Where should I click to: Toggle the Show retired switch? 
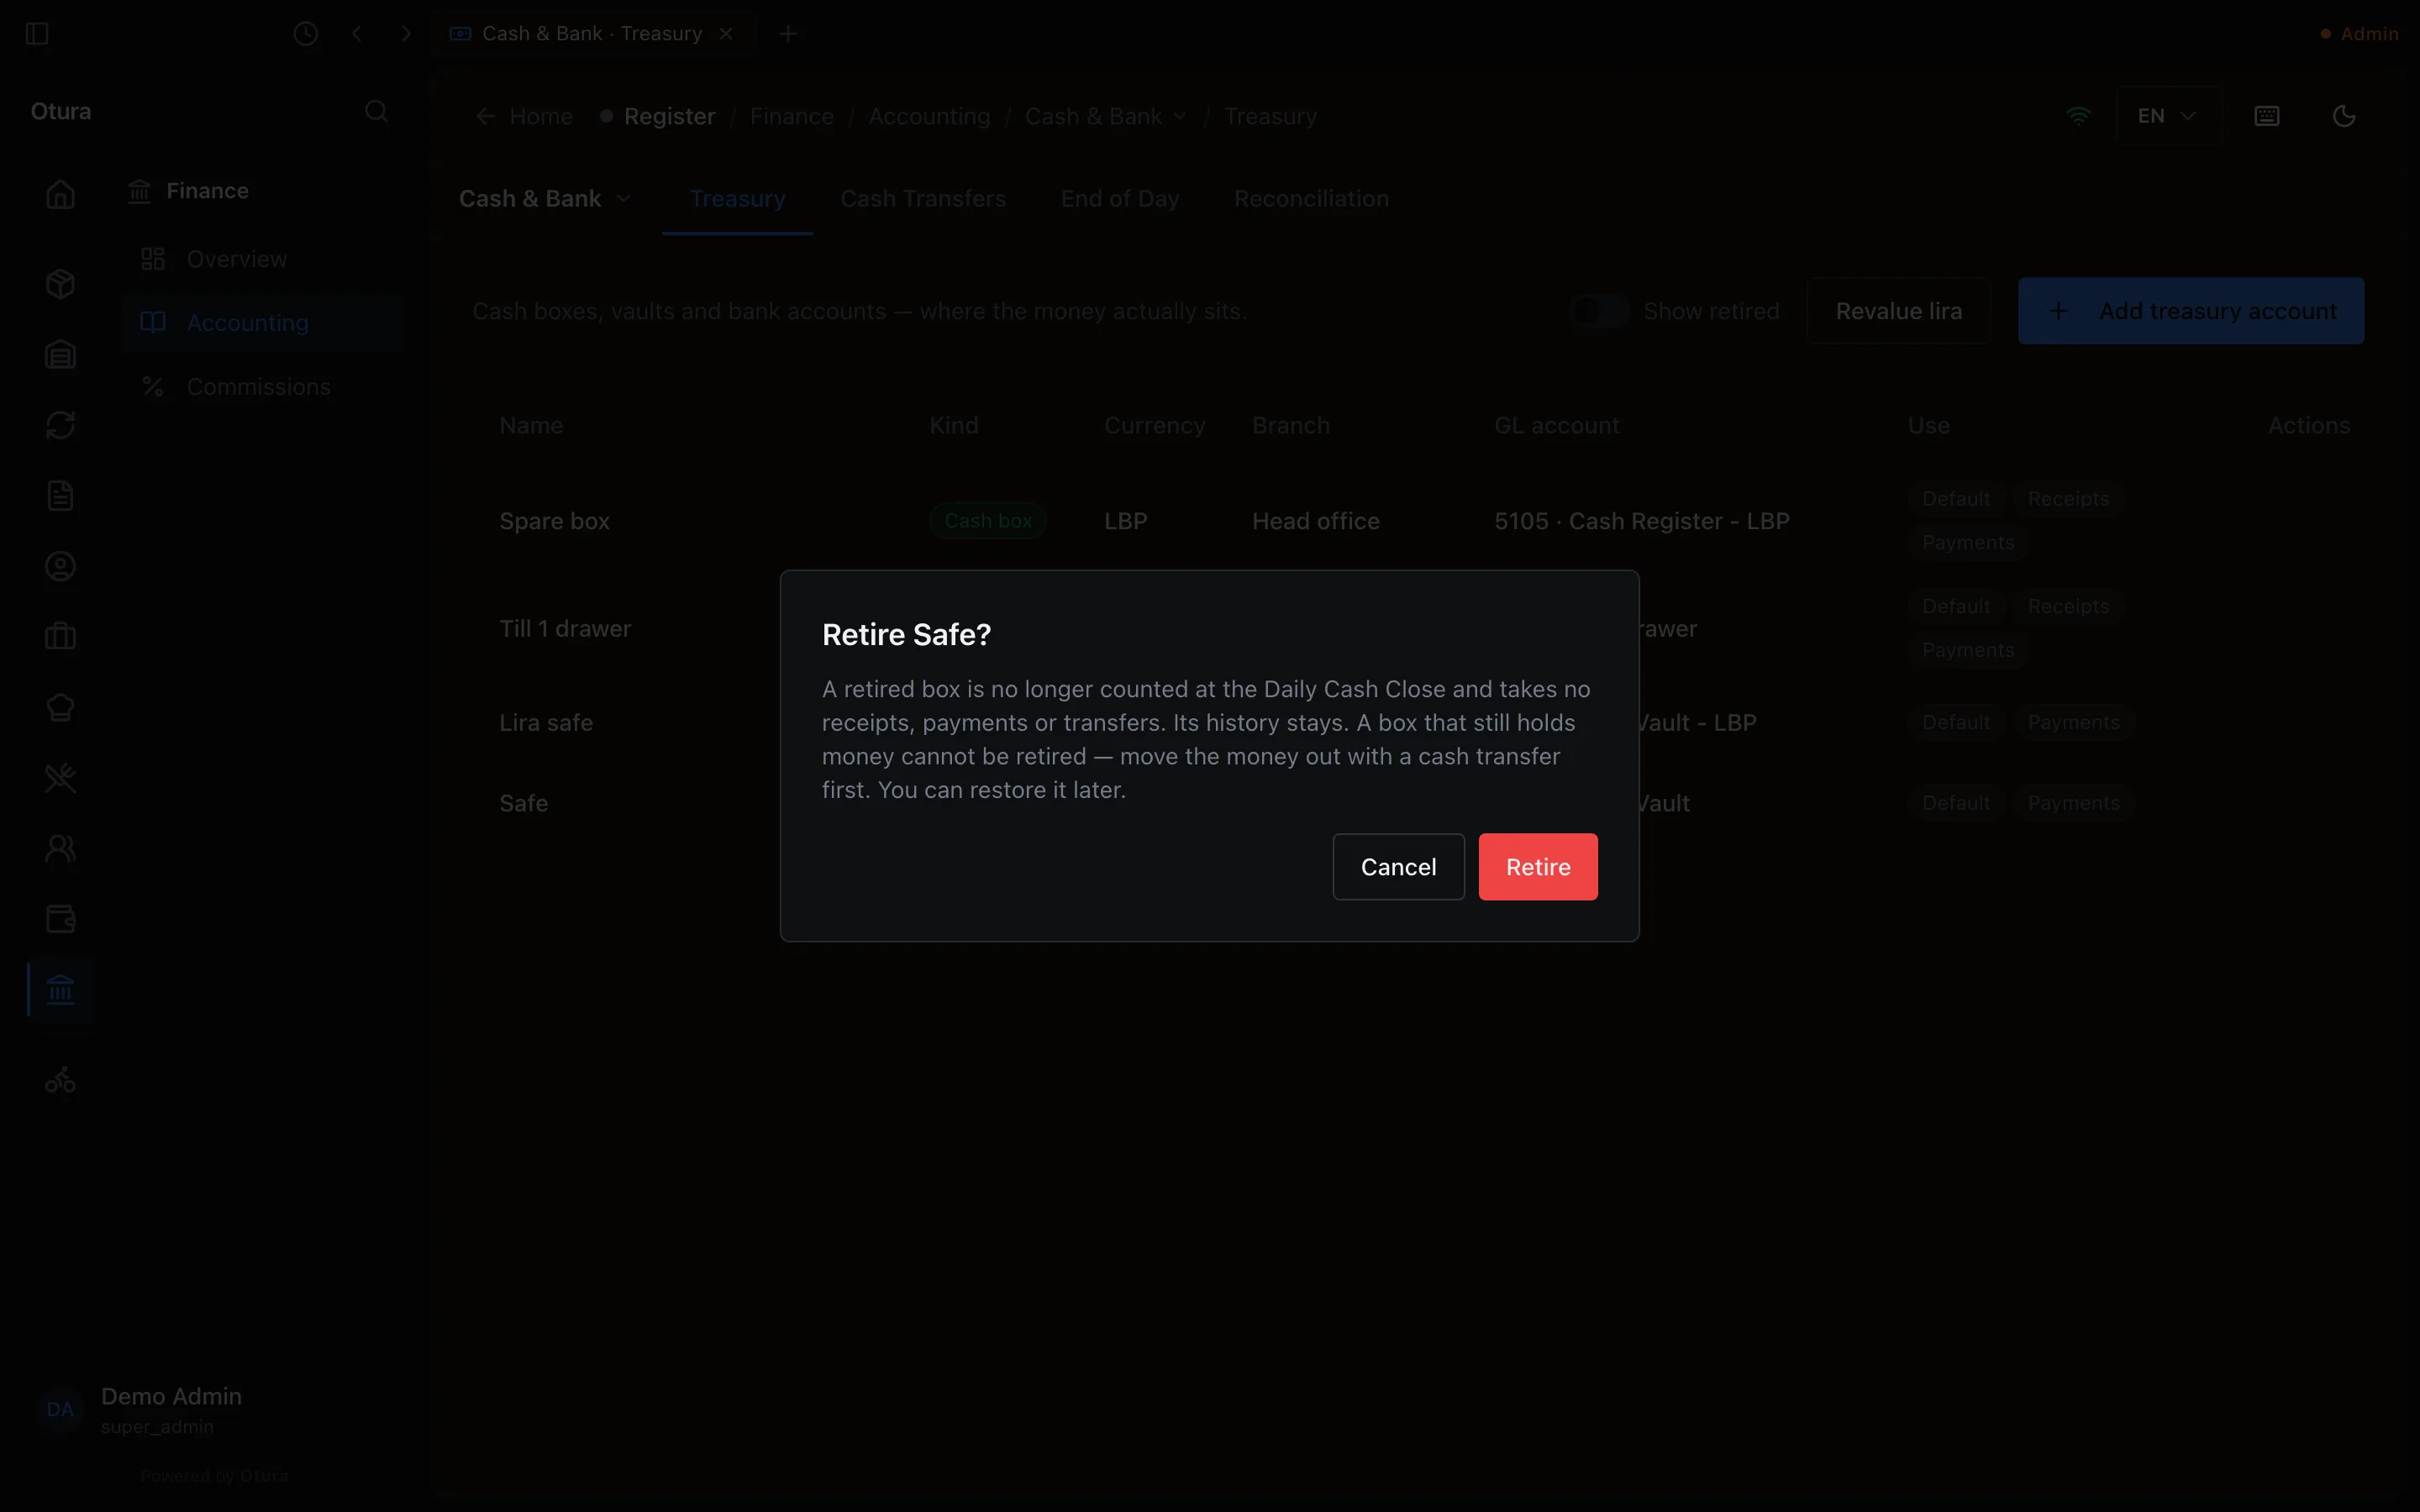(1599, 311)
